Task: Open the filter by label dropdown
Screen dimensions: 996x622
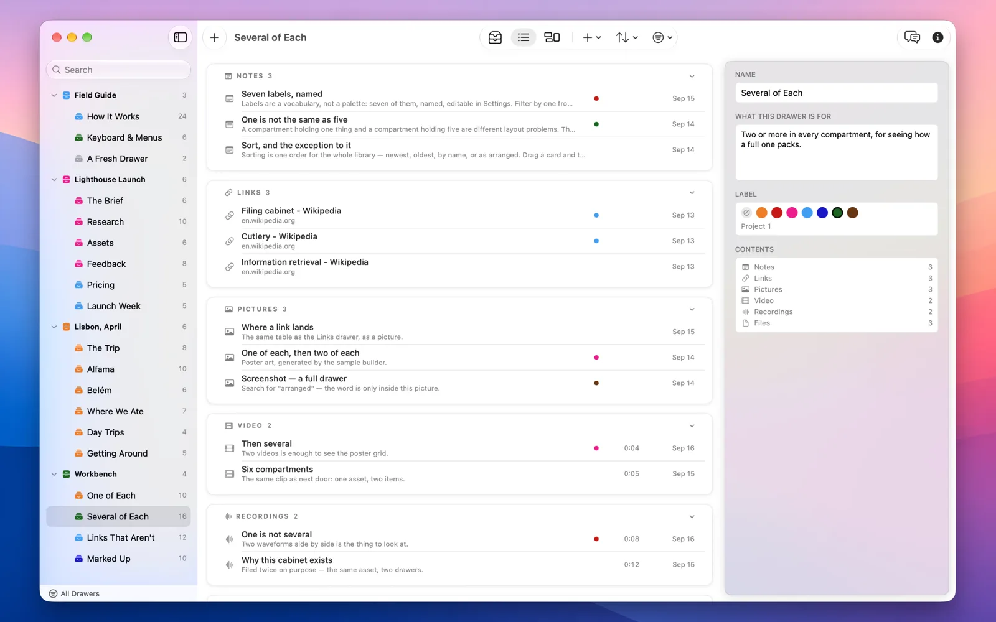Action: pos(662,37)
